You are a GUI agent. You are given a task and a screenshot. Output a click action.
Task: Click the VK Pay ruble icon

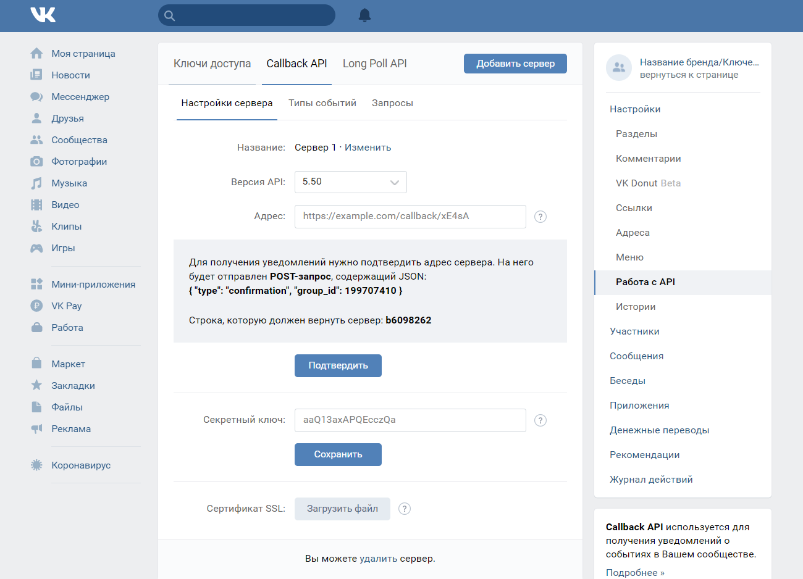pos(36,306)
